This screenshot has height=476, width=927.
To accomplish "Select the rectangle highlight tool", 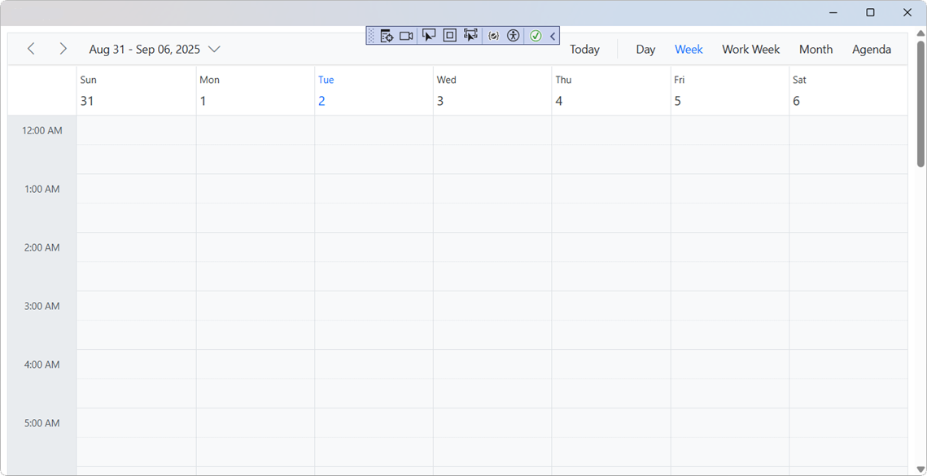I will pyautogui.click(x=449, y=35).
